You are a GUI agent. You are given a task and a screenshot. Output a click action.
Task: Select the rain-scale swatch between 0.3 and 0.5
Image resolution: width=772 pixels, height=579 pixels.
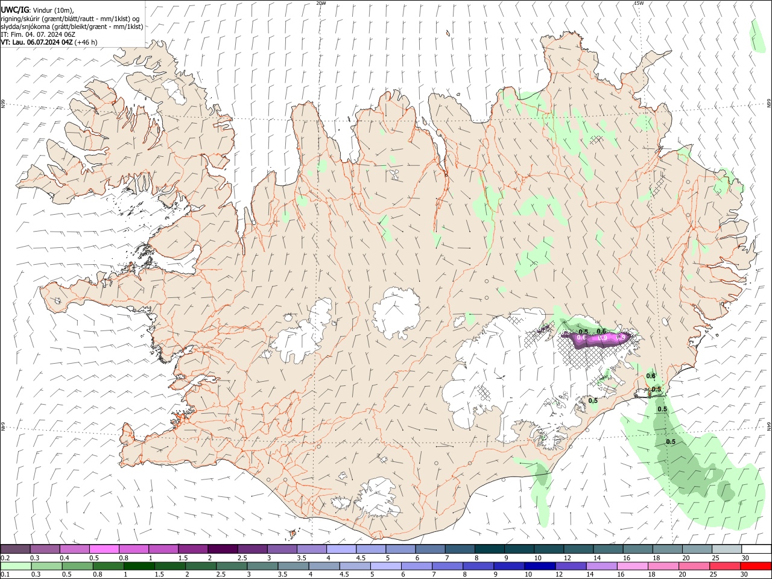(x=46, y=566)
